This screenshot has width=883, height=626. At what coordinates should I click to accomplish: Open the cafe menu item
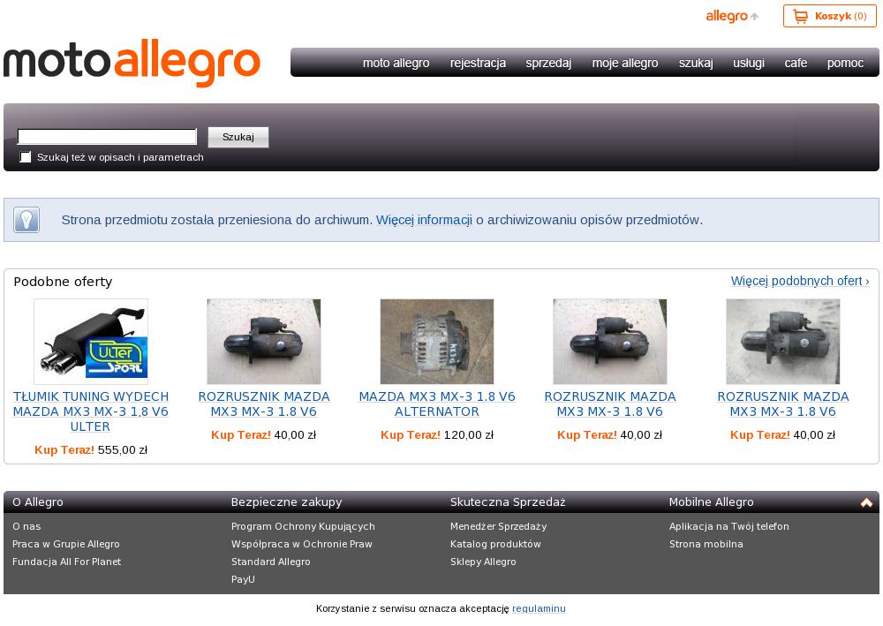(x=796, y=63)
